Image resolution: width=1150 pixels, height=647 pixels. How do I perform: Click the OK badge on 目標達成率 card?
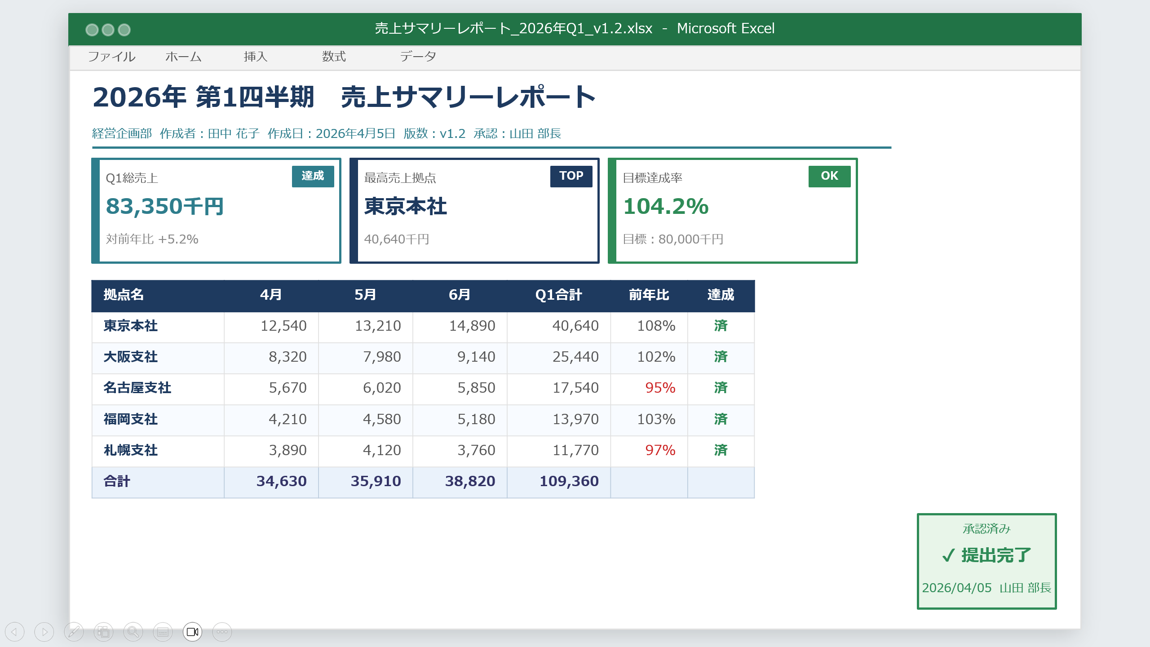pos(829,176)
